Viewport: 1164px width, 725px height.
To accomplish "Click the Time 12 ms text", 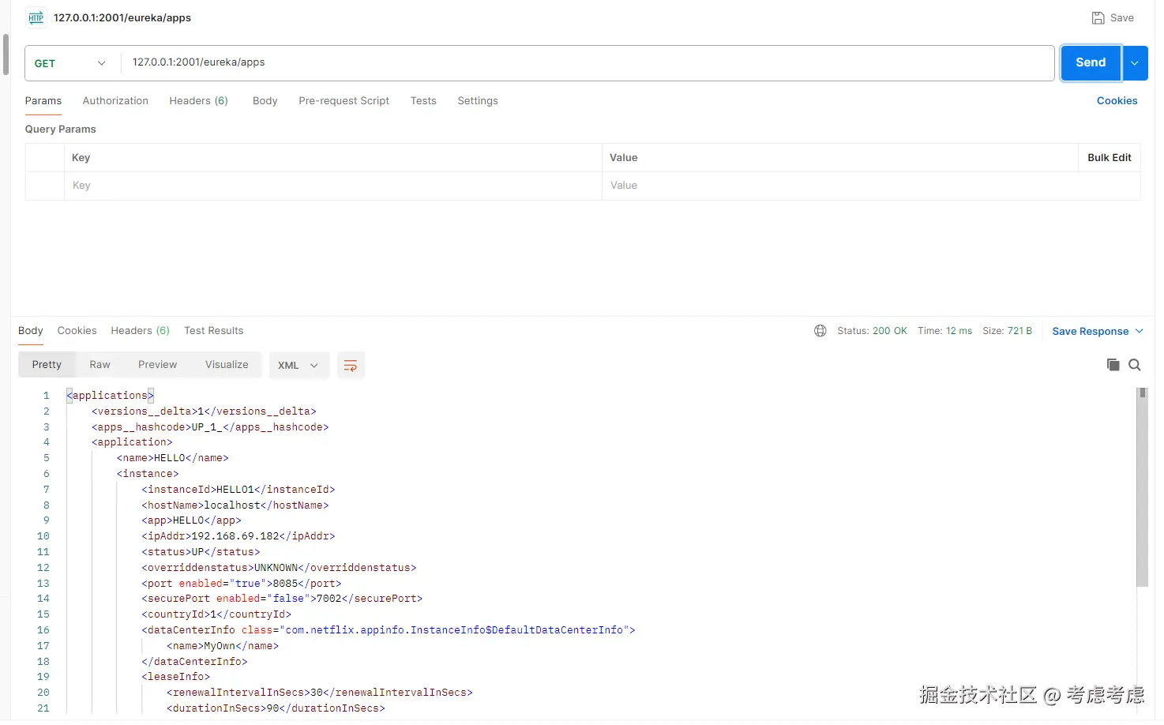I will click(944, 331).
